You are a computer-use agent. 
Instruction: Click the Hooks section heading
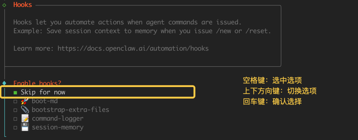(x=23, y=5)
